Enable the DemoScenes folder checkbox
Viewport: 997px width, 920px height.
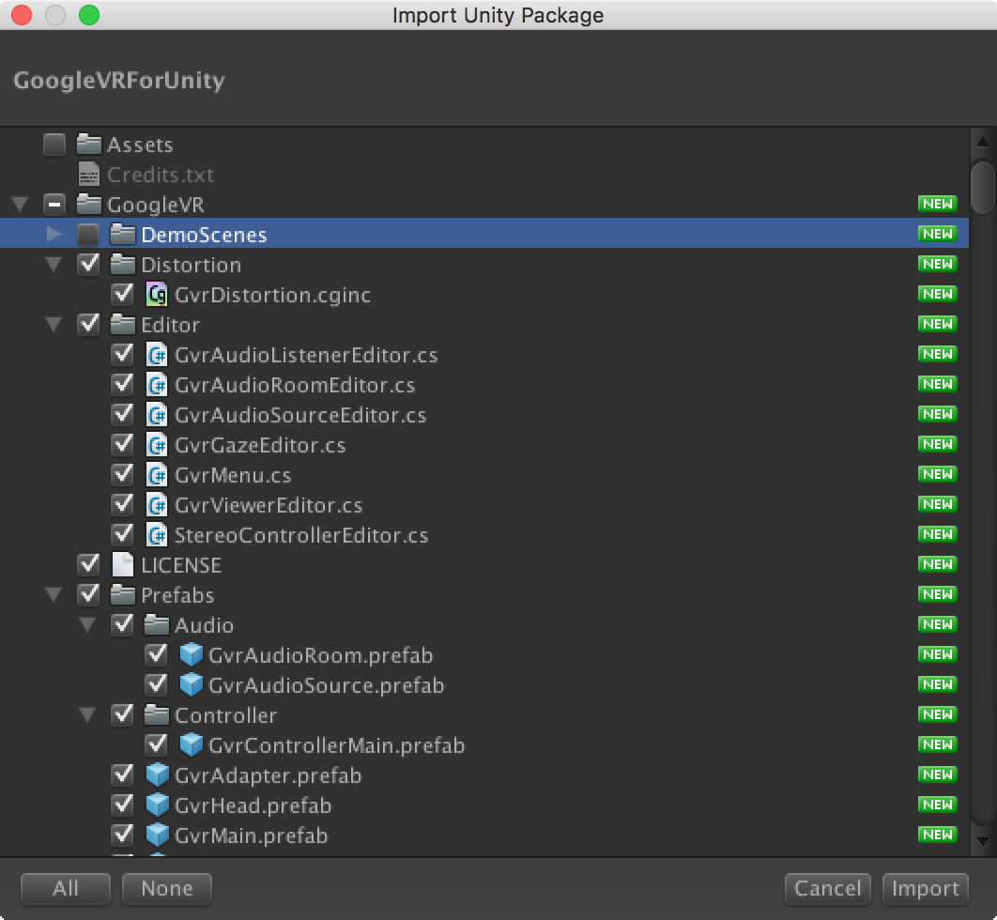88,235
